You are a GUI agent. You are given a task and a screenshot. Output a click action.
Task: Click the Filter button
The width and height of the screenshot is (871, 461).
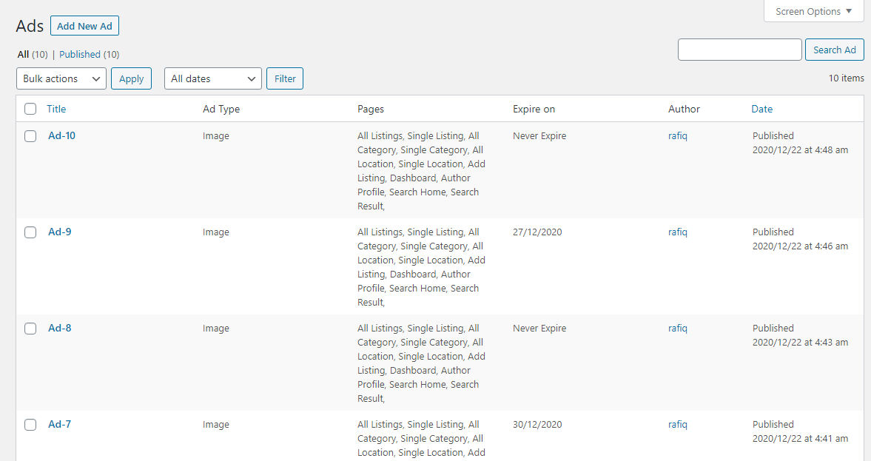[x=284, y=78]
